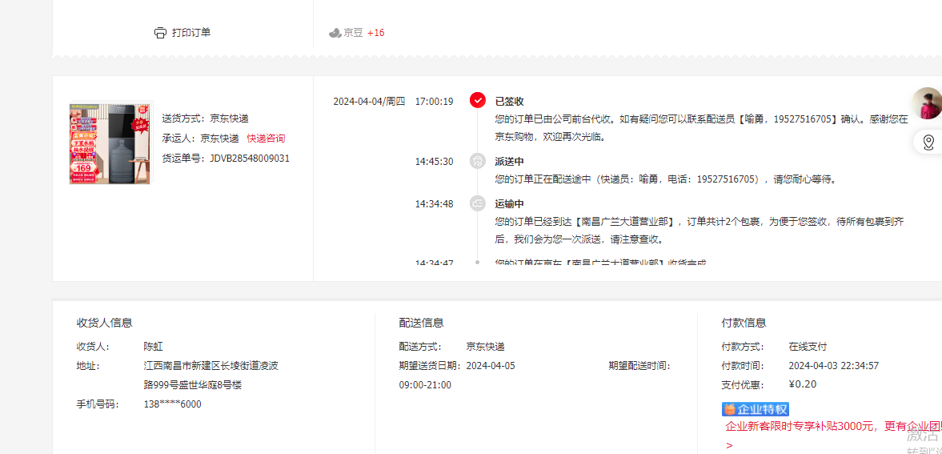Image resolution: width=942 pixels, height=454 pixels.
Task: Open the water dispenser product thumbnail
Action: 110,143
